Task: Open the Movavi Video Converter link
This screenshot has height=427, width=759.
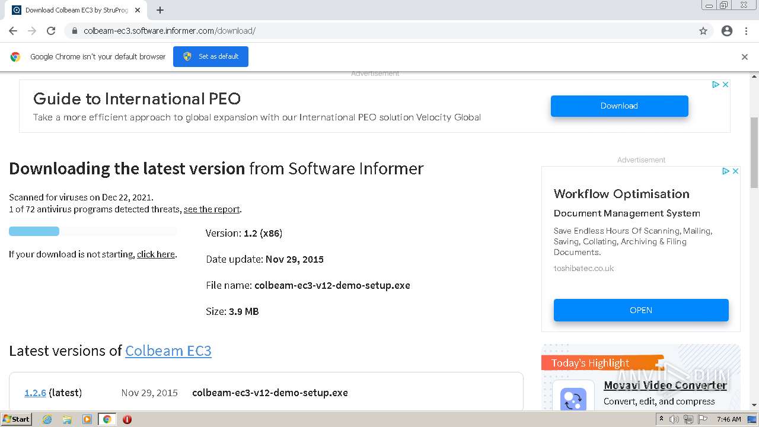Action: coord(665,385)
